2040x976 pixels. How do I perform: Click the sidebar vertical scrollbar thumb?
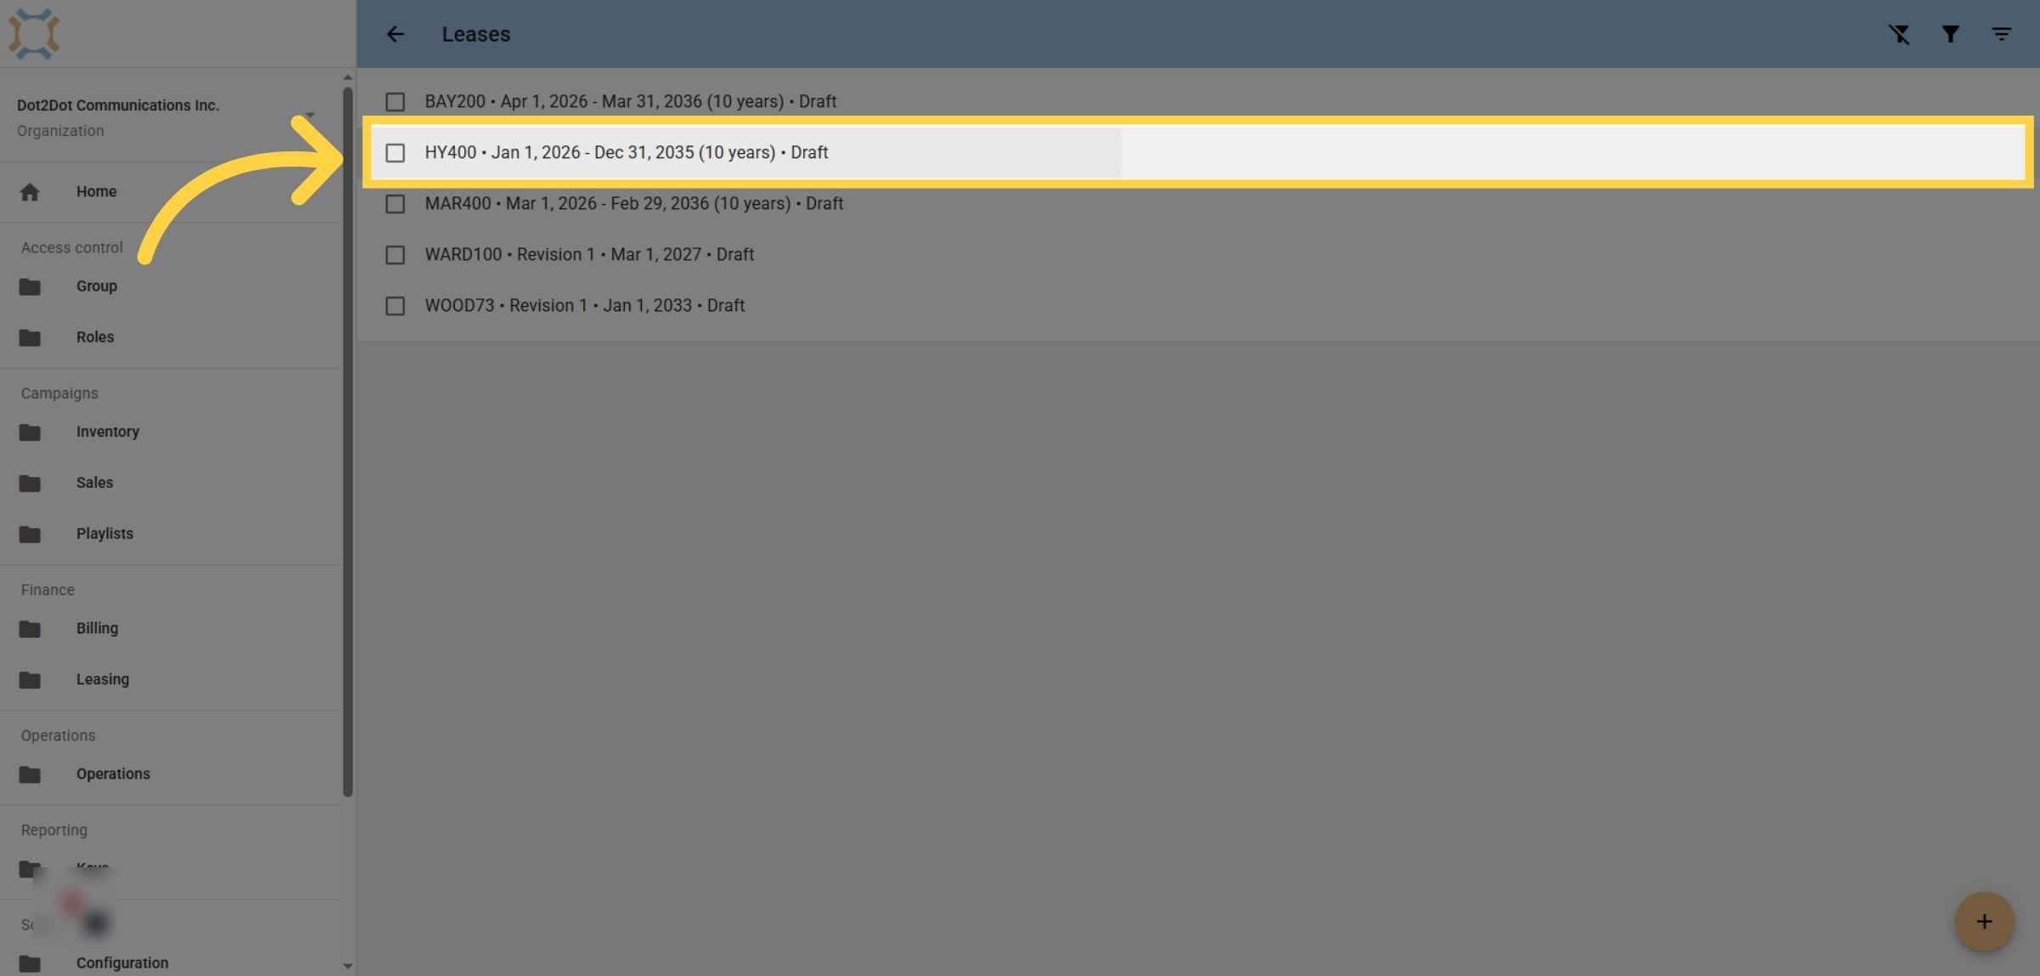coord(348,442)
